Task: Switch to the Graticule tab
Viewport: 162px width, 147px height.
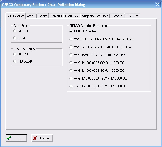Action: pos(117,16)
